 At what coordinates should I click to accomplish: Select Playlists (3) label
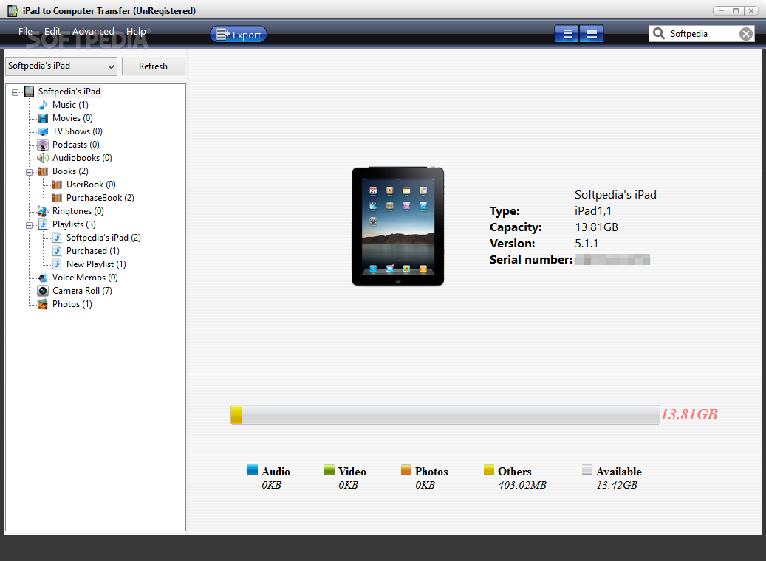(x=74, y=224)
